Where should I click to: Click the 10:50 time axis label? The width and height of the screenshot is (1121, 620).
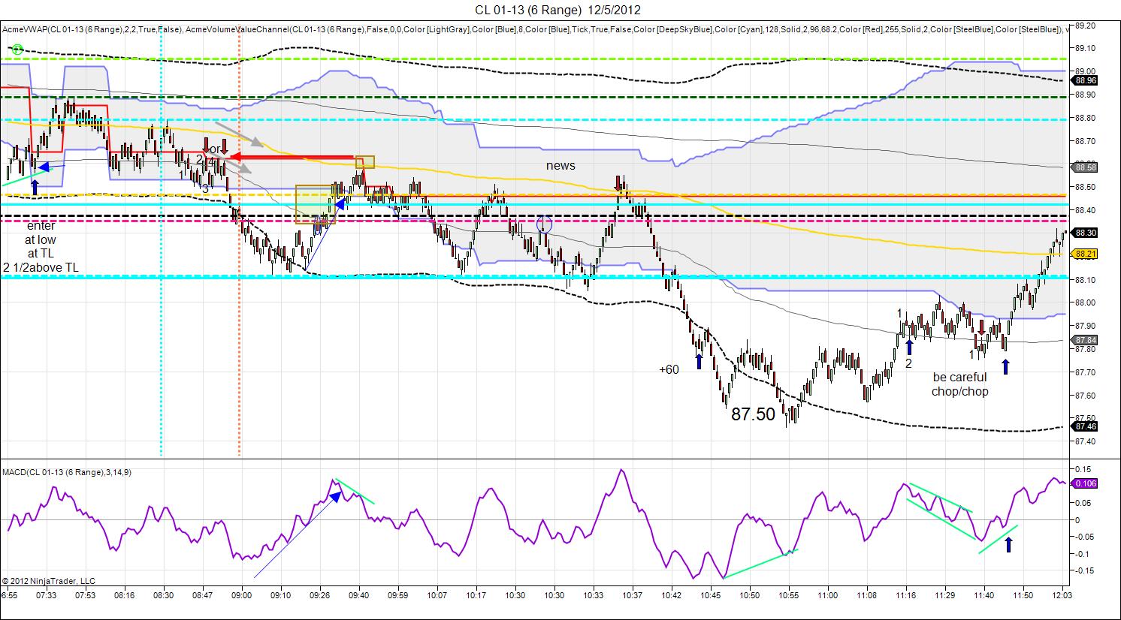point(749,595)
